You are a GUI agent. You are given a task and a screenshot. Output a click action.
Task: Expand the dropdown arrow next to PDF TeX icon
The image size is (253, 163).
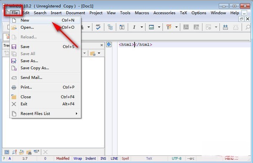(x=177, y=27)
